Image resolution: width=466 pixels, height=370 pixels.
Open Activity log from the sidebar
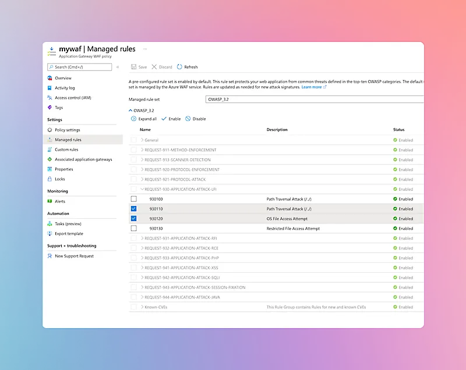(x=64, y=88)
